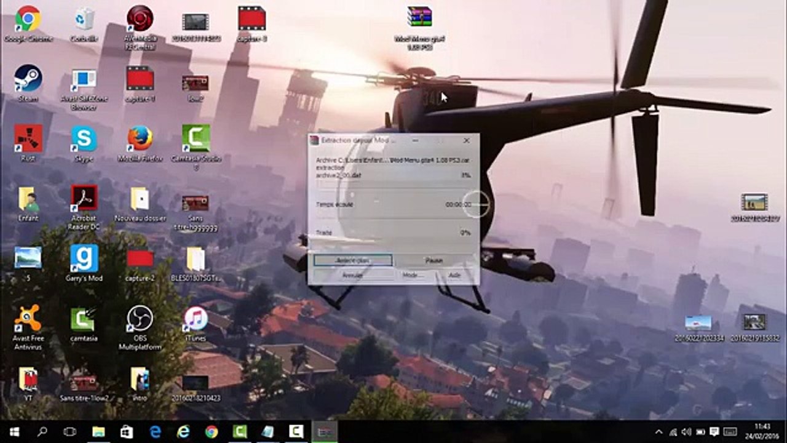787x443 pixels.
Task: Close the WinRAR extraction dialog
Action: [467, 140]
